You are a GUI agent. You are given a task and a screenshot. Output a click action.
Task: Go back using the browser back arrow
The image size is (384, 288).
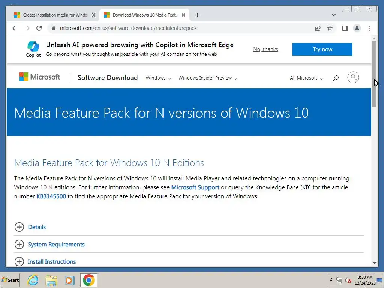click(x=15, y=28)
